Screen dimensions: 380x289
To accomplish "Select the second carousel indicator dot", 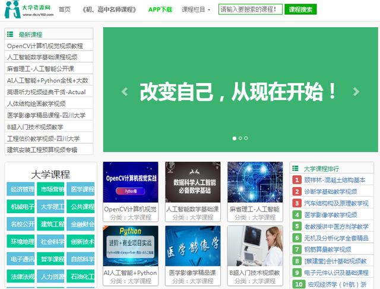I will 240,138.
